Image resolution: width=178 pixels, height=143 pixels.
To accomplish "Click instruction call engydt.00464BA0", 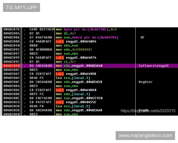I will click(76, 90).
